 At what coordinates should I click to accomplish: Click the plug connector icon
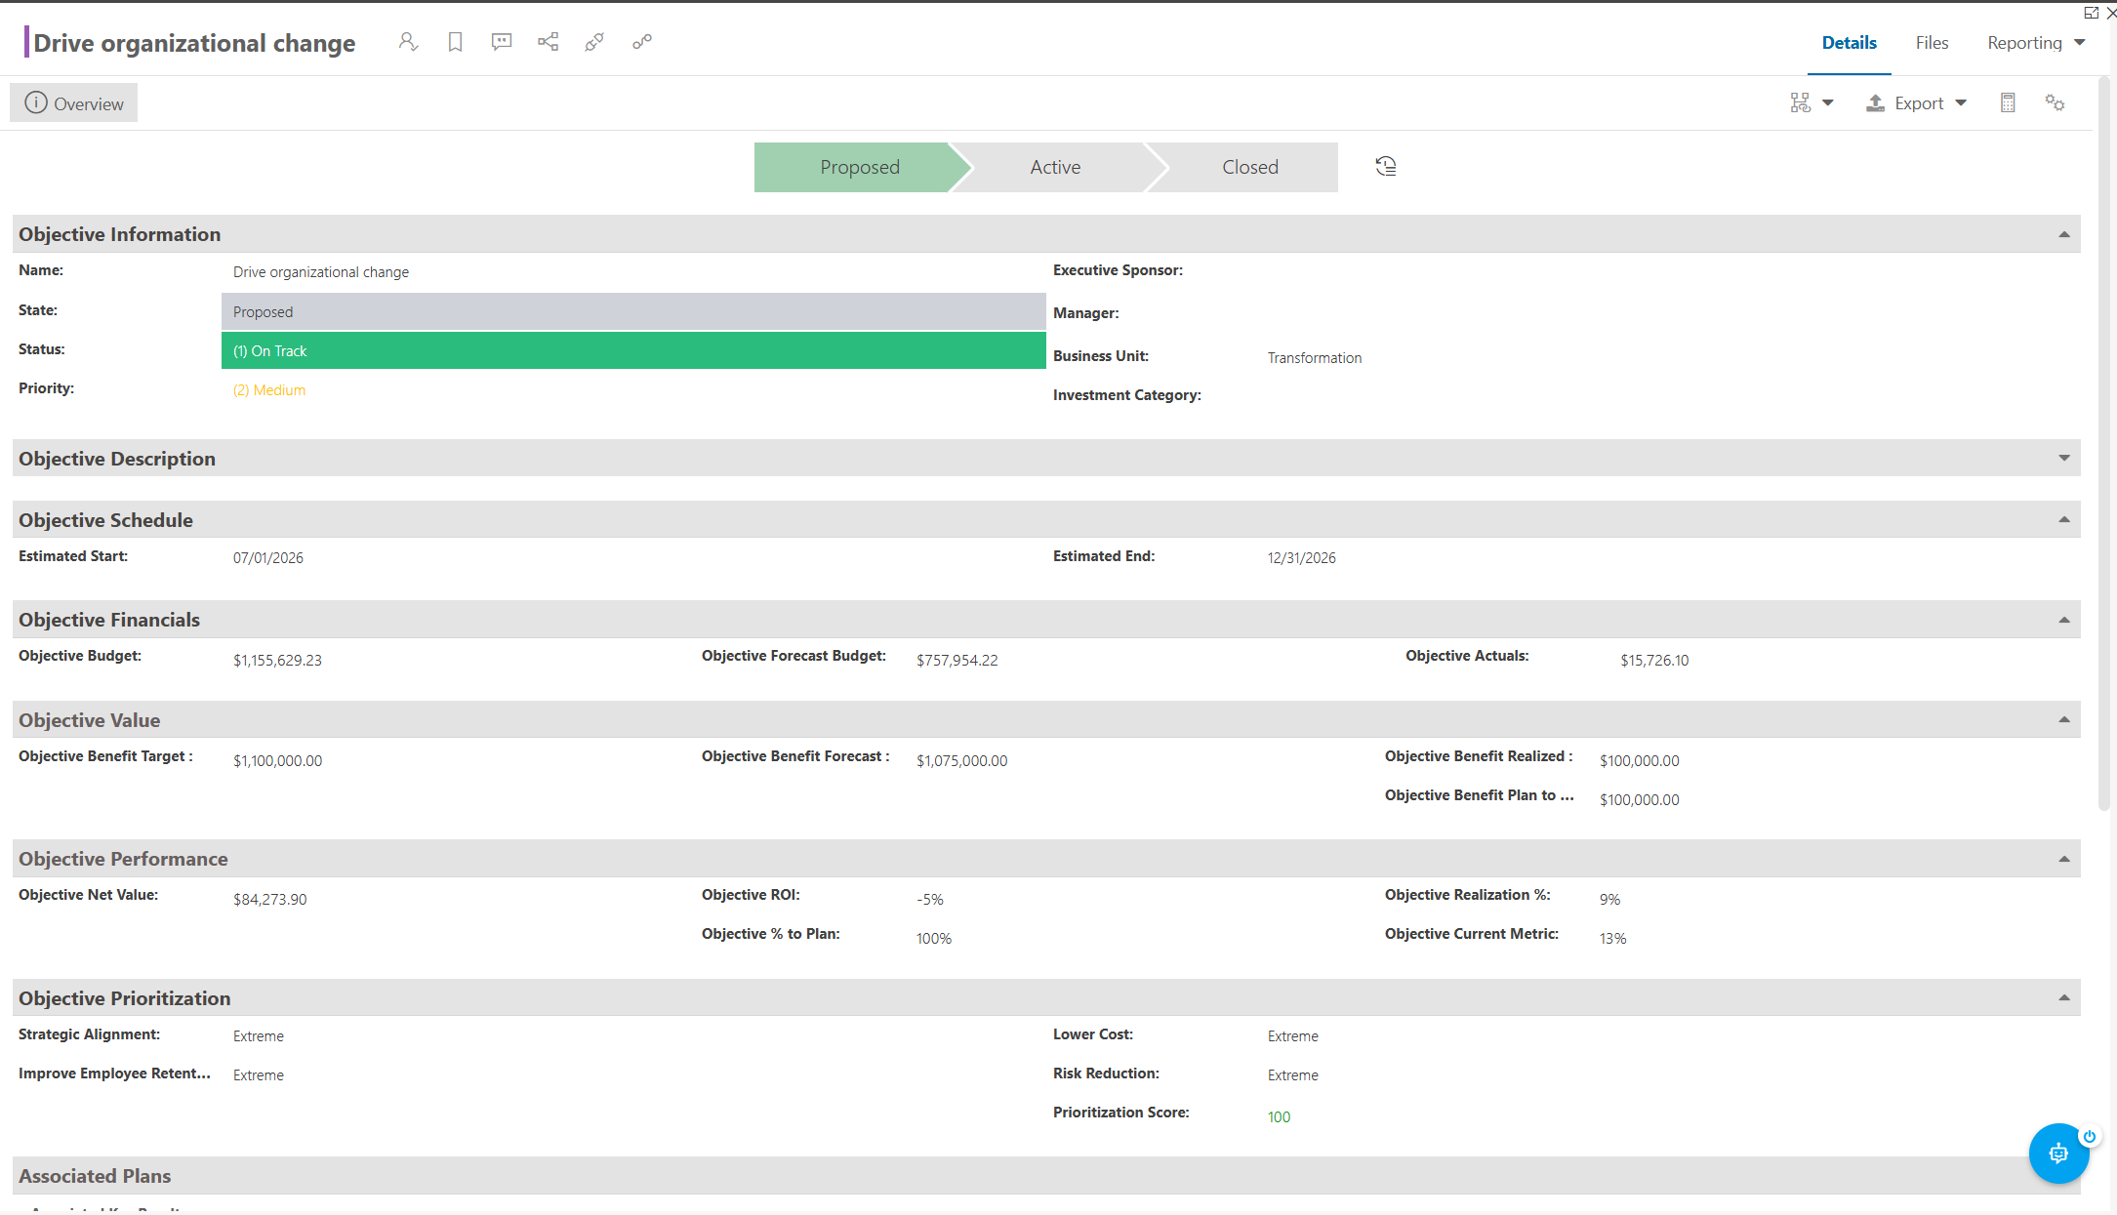point(594,42)
